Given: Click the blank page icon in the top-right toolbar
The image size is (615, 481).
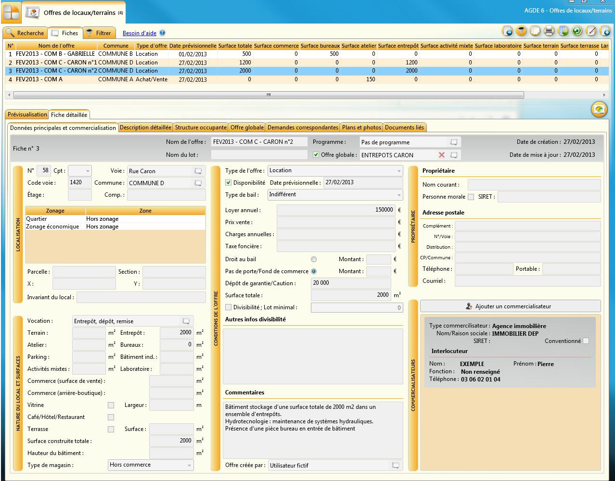Looking at the screenshot, I should [x=535, y=31].
